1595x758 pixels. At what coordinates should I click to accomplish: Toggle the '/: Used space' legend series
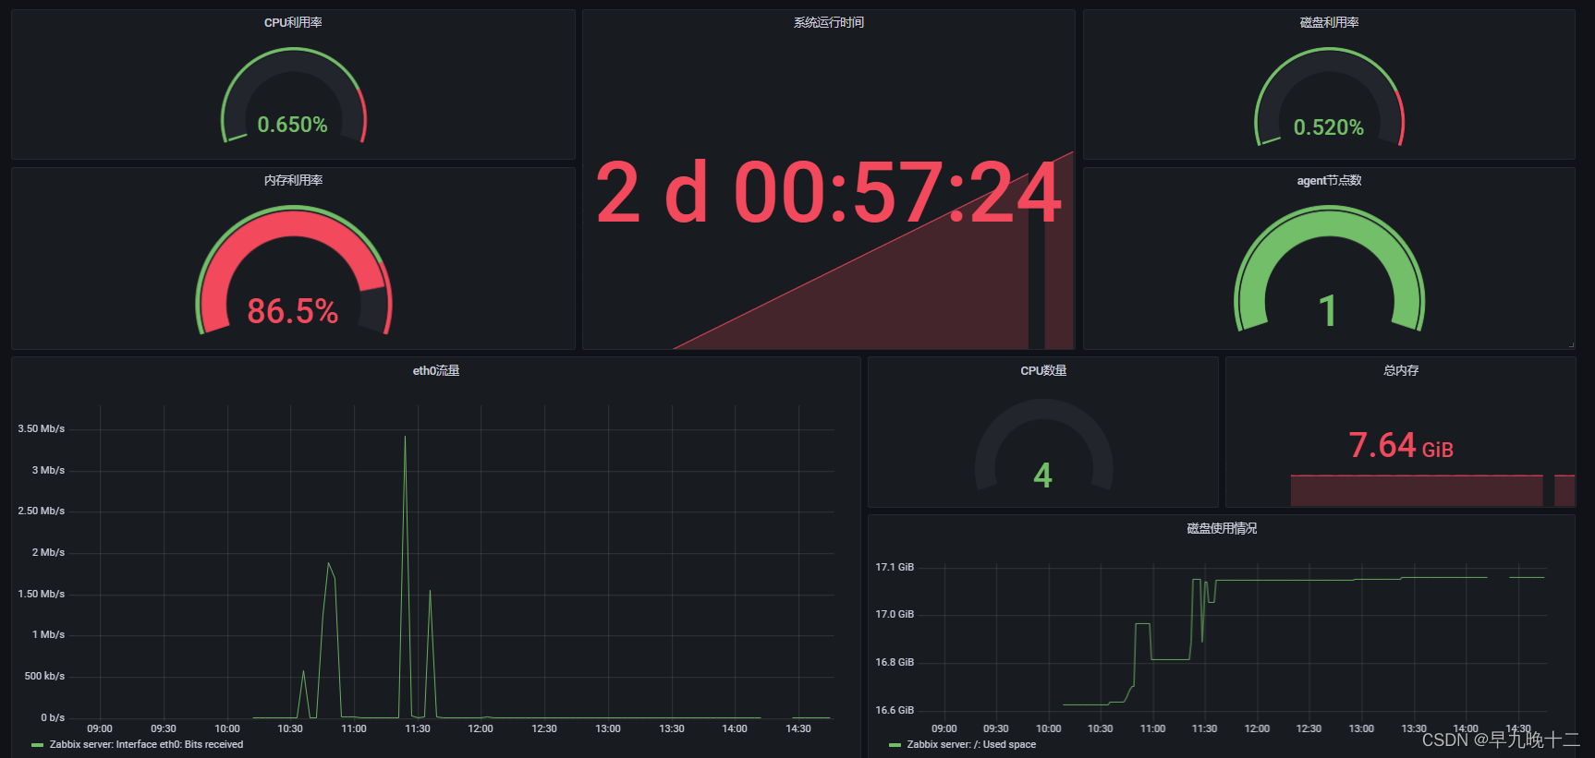coord(971,744)
